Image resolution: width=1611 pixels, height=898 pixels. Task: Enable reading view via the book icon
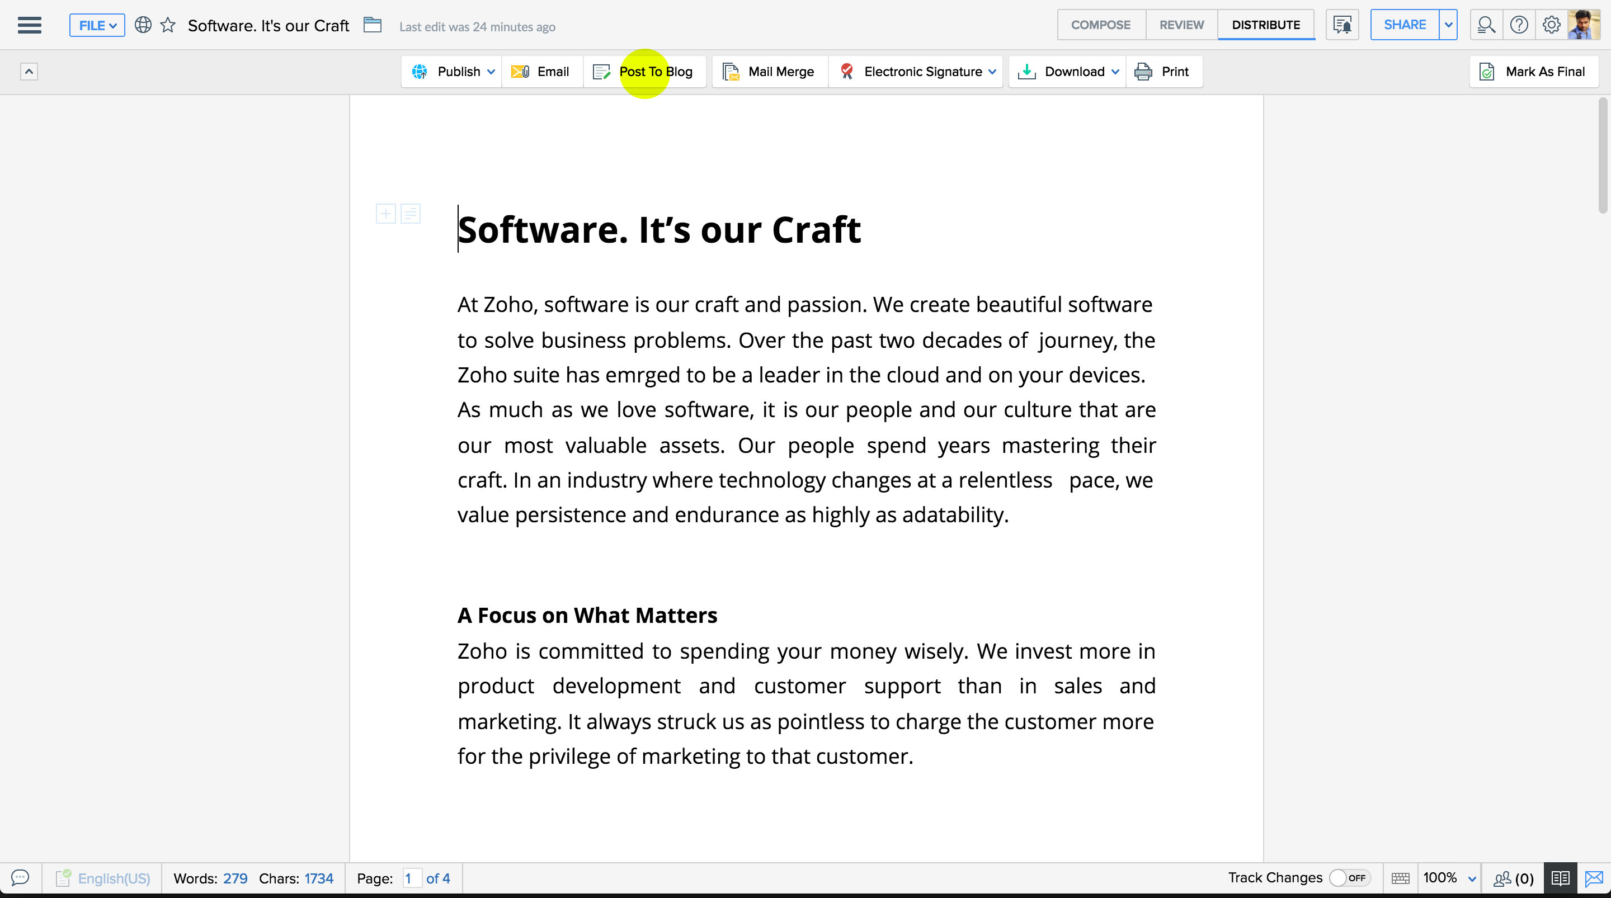pos(1560,878)
